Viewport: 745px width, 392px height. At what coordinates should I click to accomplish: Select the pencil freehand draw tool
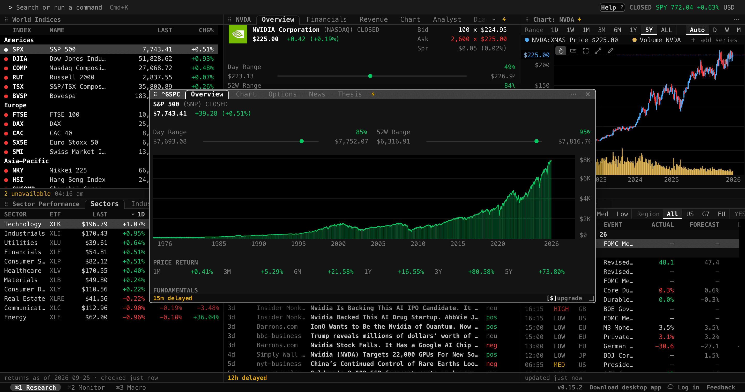coord(610,51)
